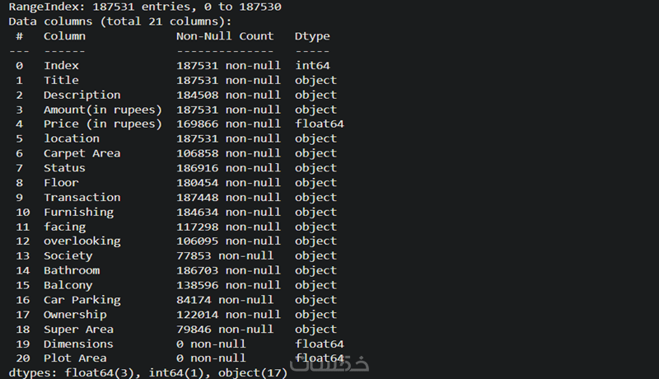659x379 pixels.
Task: Click the "Transaction" column name
Action: pyautogui.click(x=82, y=197)
